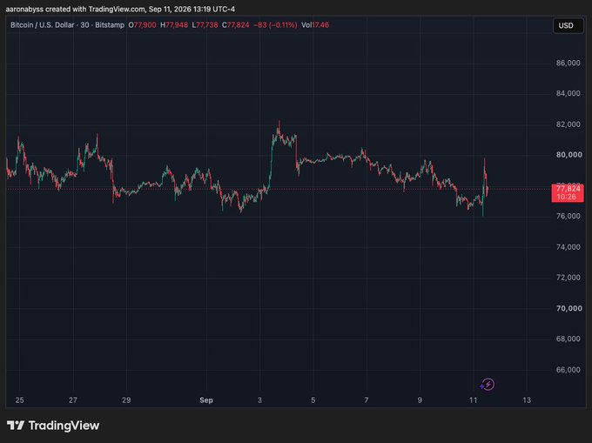Click the Vol 17.46 volume readout
592x443 pixels.
315,25
